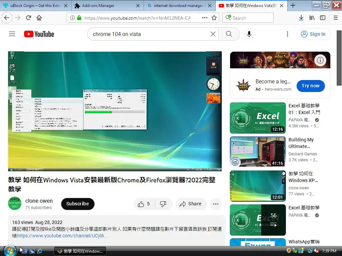Screen dimensions: 342x256
Task: Close the current YouTube tab
Action: pyautogui.click(x=282, y=6)
